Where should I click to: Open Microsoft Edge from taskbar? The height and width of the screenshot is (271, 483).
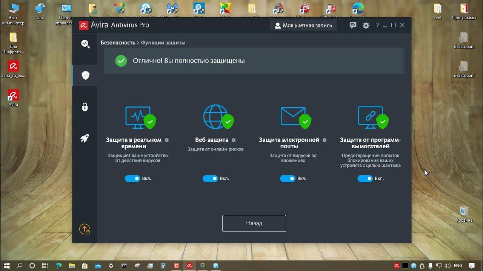coord(58,266)
